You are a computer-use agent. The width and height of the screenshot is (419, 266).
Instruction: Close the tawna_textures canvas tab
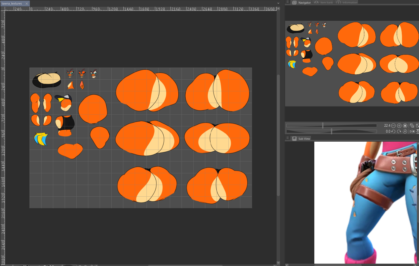point(27,4)
